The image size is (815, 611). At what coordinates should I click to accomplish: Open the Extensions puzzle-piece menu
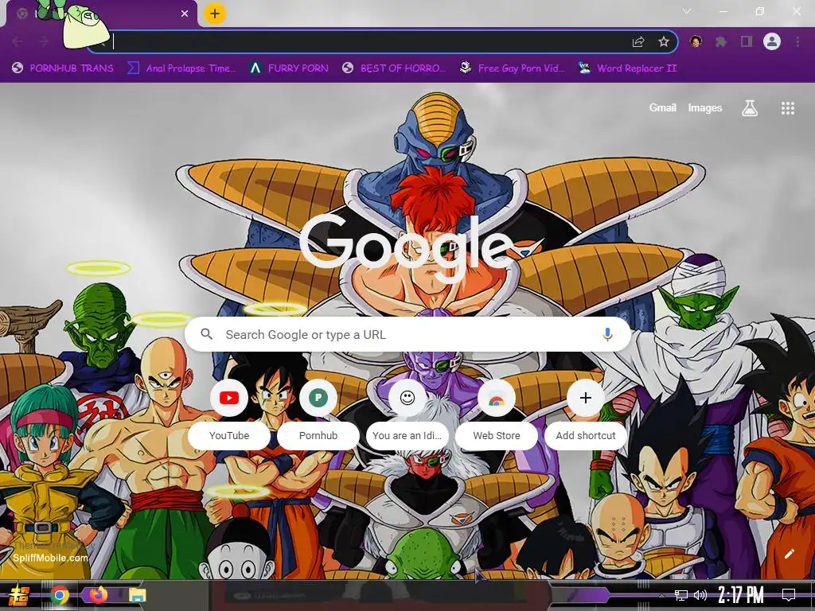721,41
